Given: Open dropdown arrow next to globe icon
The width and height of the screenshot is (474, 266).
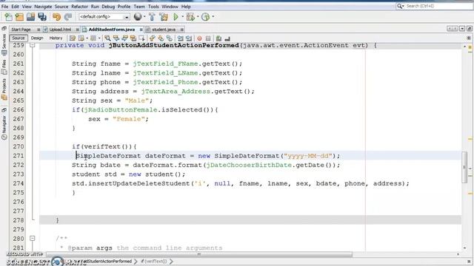Looking at the screenshot, I should (x=144, y=16).
